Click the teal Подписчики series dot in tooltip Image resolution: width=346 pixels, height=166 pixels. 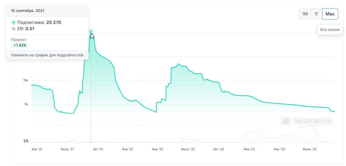click(13, 22)
